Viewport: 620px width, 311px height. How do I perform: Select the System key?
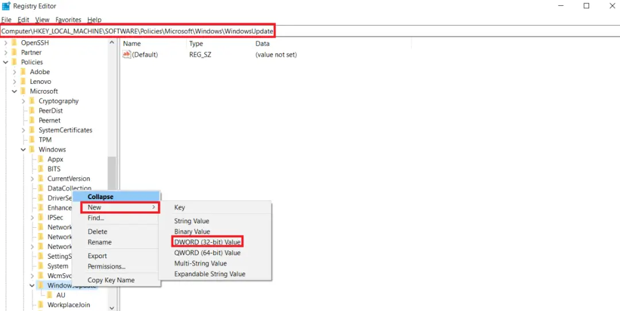58,266
